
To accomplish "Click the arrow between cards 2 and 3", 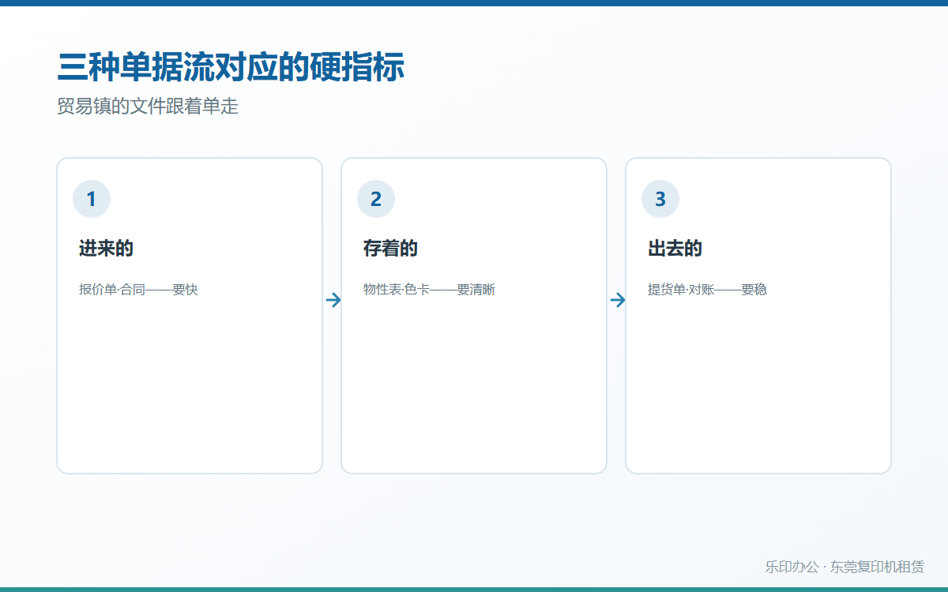I will [x=618, y=300].
